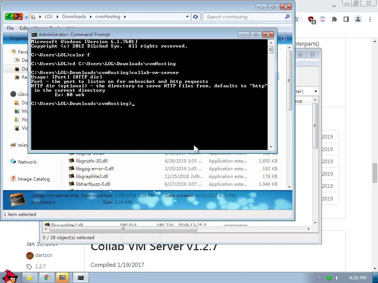Click LOL segment in address bar

point(49,16)
